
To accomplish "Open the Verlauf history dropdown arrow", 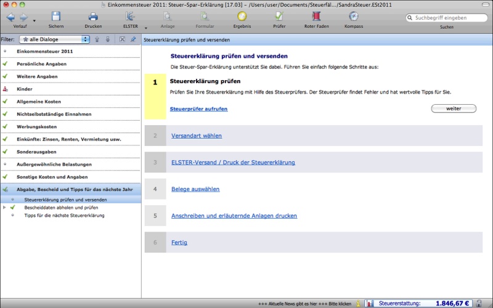I will [x=35, y=21].
